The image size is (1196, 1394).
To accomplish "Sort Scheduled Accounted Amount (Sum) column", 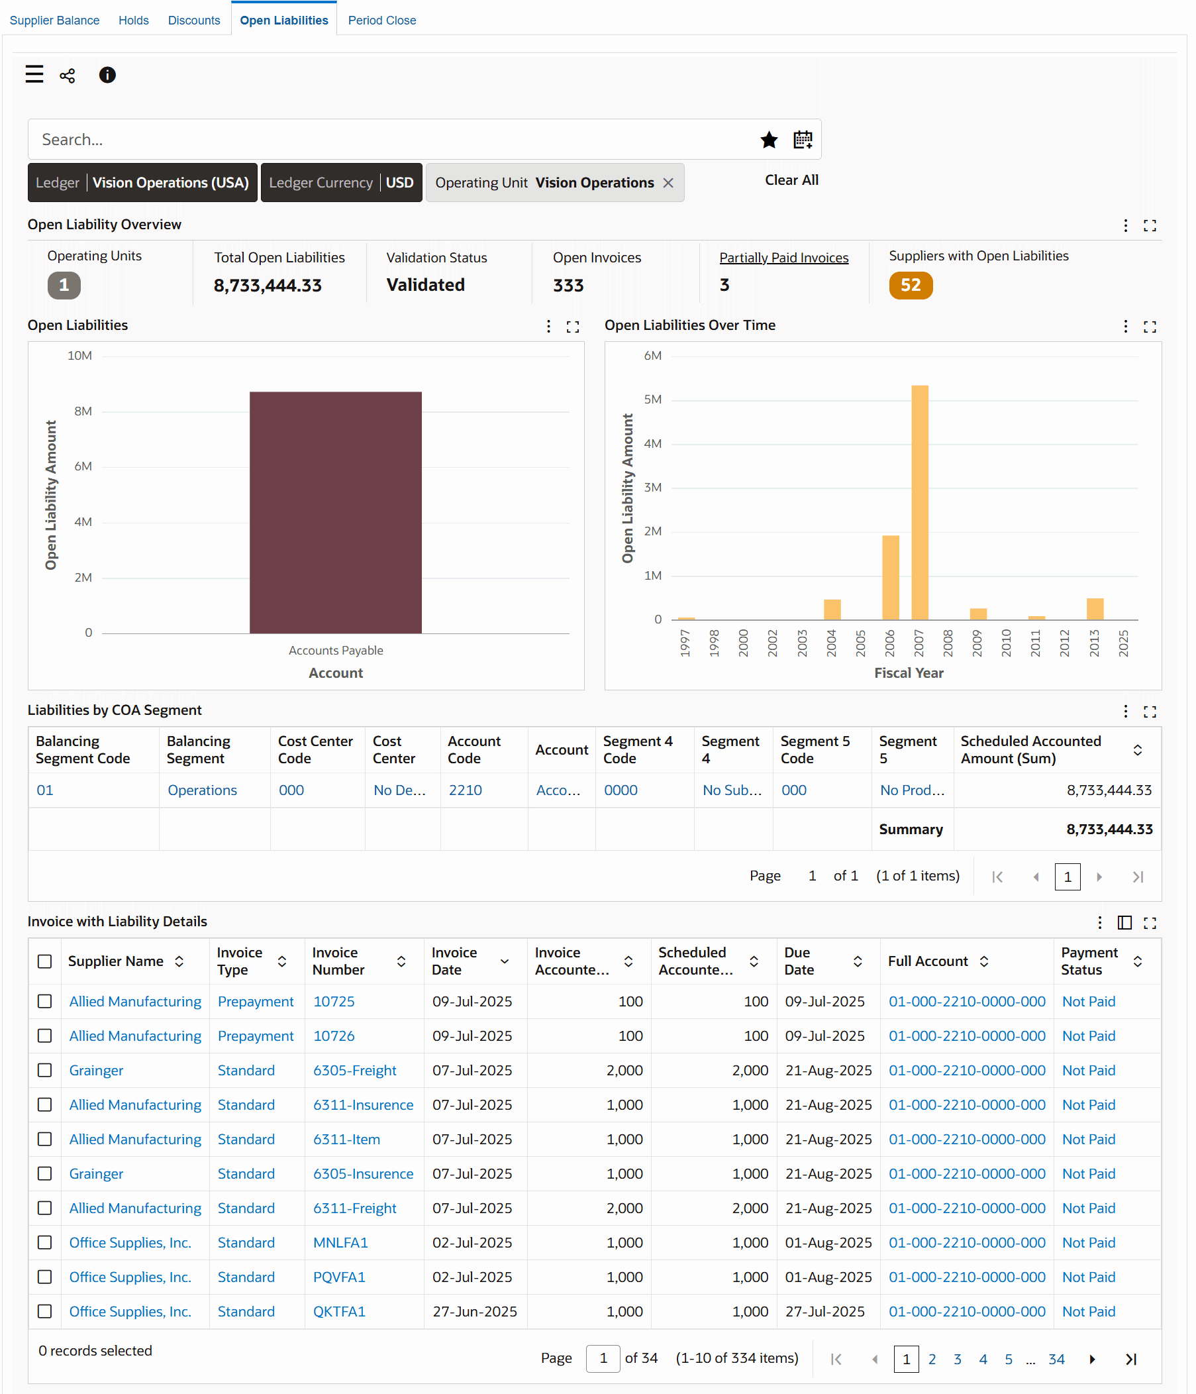I will coord(1138,749).
